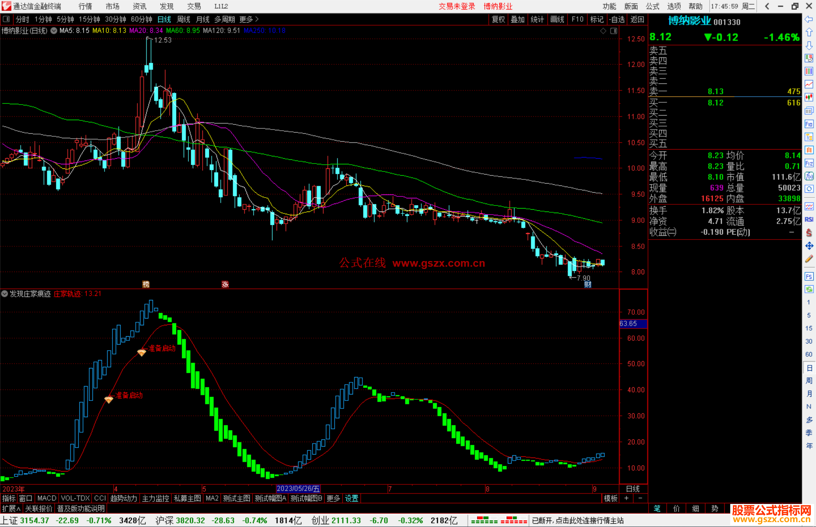Viewport: 816px width, 527px height.
Task: Toggle the left panel icon beside 分时
Action: coord(6,19)
